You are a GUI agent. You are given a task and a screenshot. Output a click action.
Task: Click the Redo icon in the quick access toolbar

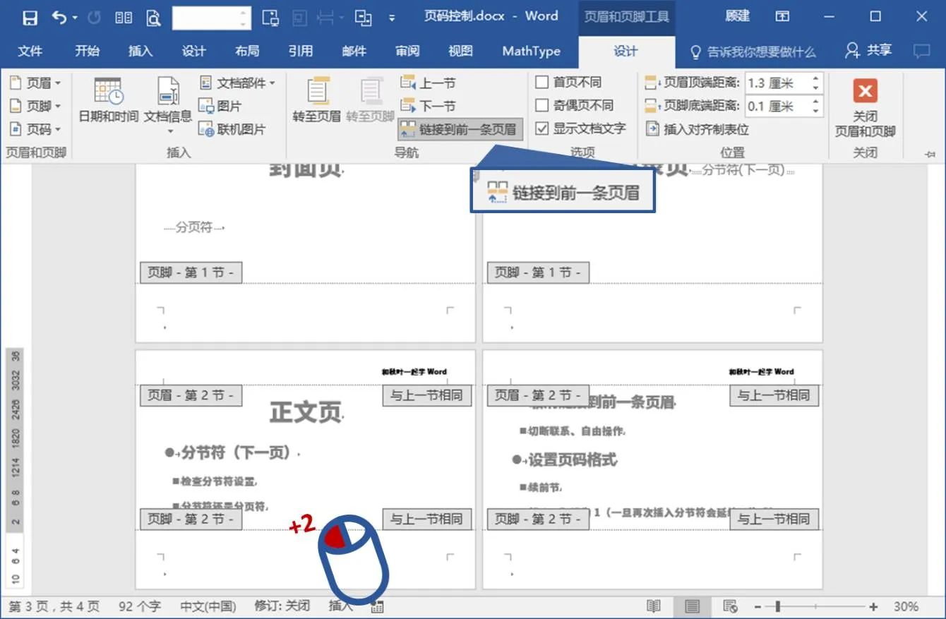[95, 18]
